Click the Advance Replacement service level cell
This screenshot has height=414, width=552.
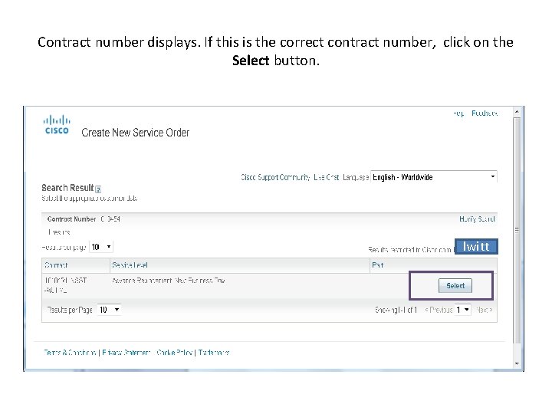168,281
